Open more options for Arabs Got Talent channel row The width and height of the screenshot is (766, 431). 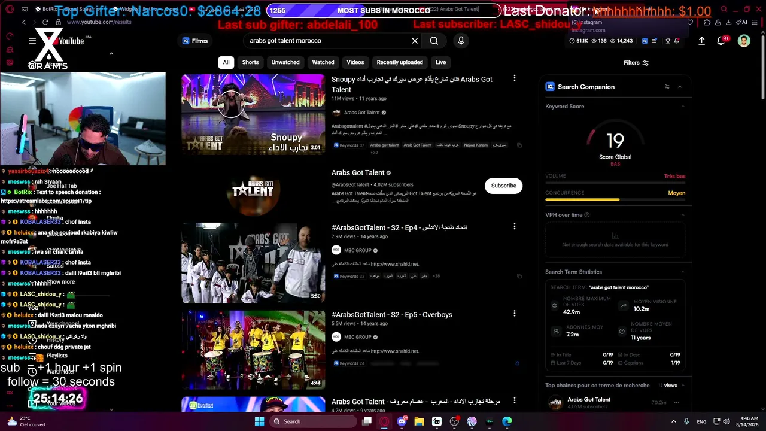[677, 402]
